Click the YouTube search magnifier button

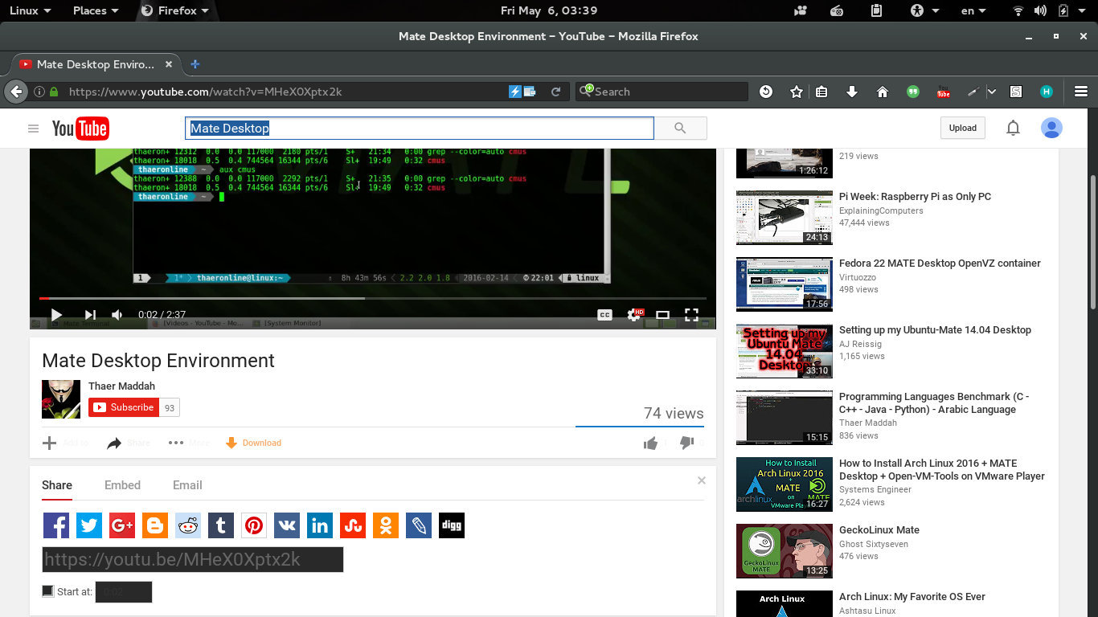pos(680,129)
